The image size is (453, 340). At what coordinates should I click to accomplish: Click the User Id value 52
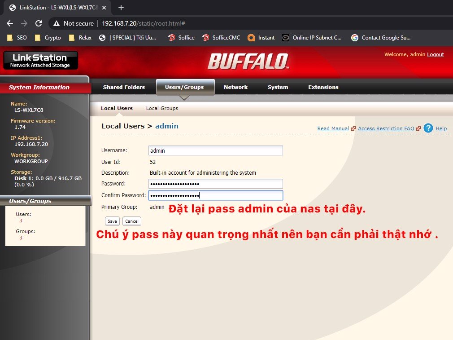(152, 162)
